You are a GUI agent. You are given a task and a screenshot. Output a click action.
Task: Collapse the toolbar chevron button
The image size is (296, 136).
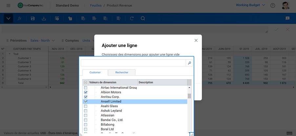tap(8, 19)
